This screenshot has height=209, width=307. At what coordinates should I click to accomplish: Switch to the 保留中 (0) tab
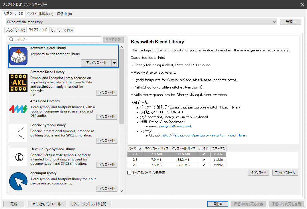(64, 14)
